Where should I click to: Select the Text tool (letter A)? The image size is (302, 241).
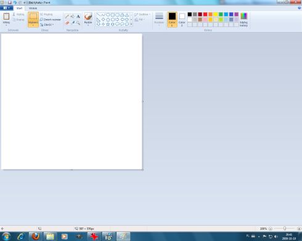pyautogui.click(x=78, y=17)
